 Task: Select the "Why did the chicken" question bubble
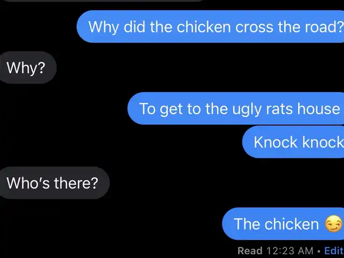[x=210, y=26]
